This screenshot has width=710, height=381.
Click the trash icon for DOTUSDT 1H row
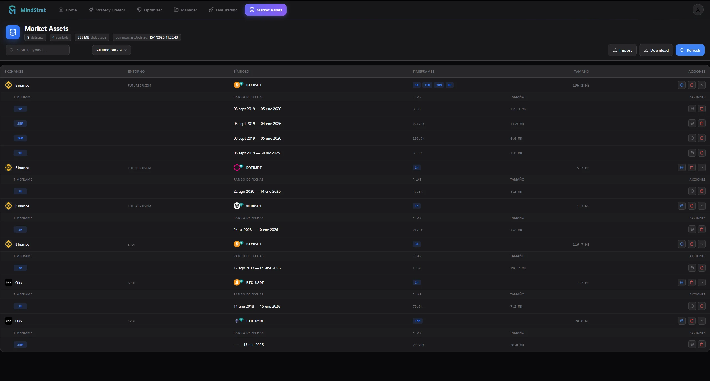tap(701, 191)
